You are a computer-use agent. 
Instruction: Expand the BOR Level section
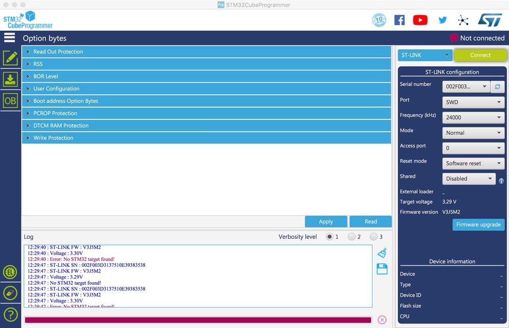click(206, 77)
